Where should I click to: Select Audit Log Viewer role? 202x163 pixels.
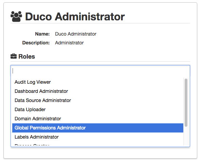(x=98, y=82)
